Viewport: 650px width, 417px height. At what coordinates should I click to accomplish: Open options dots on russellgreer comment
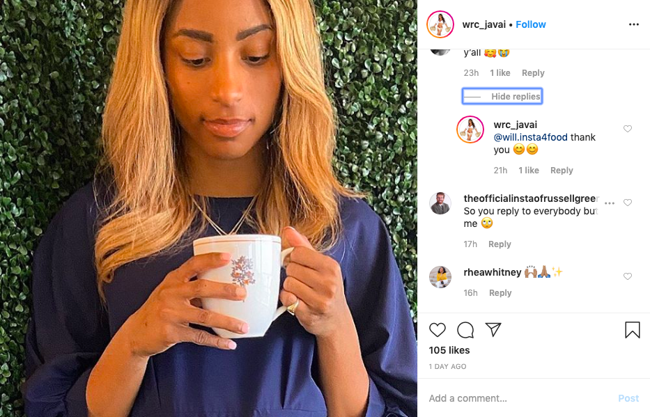coord(610,203)
